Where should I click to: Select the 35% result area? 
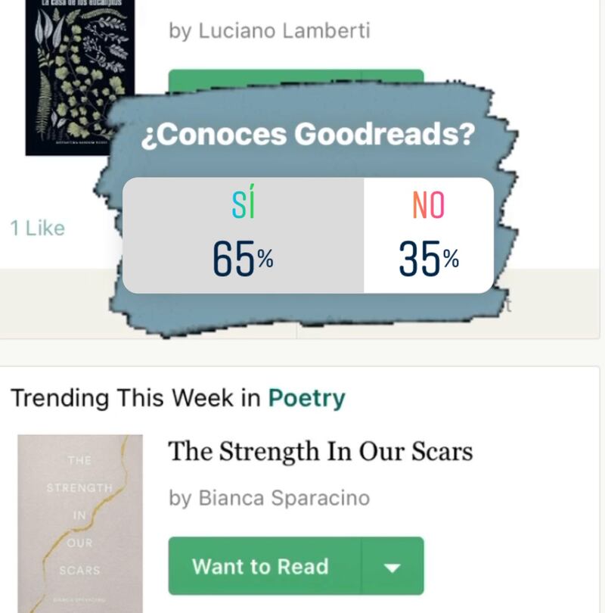(x=429, y=258)
